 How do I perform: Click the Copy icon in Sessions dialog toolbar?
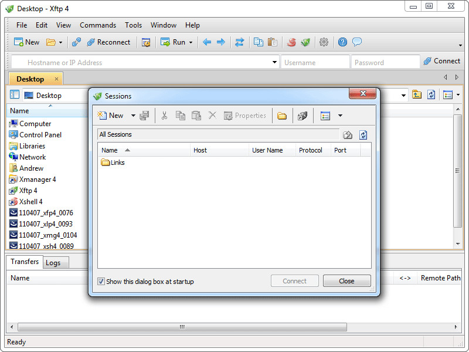(x=181, y=116)
